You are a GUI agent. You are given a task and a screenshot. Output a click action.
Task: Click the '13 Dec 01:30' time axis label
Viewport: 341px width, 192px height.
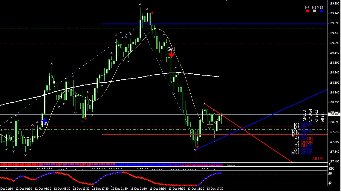139,189
